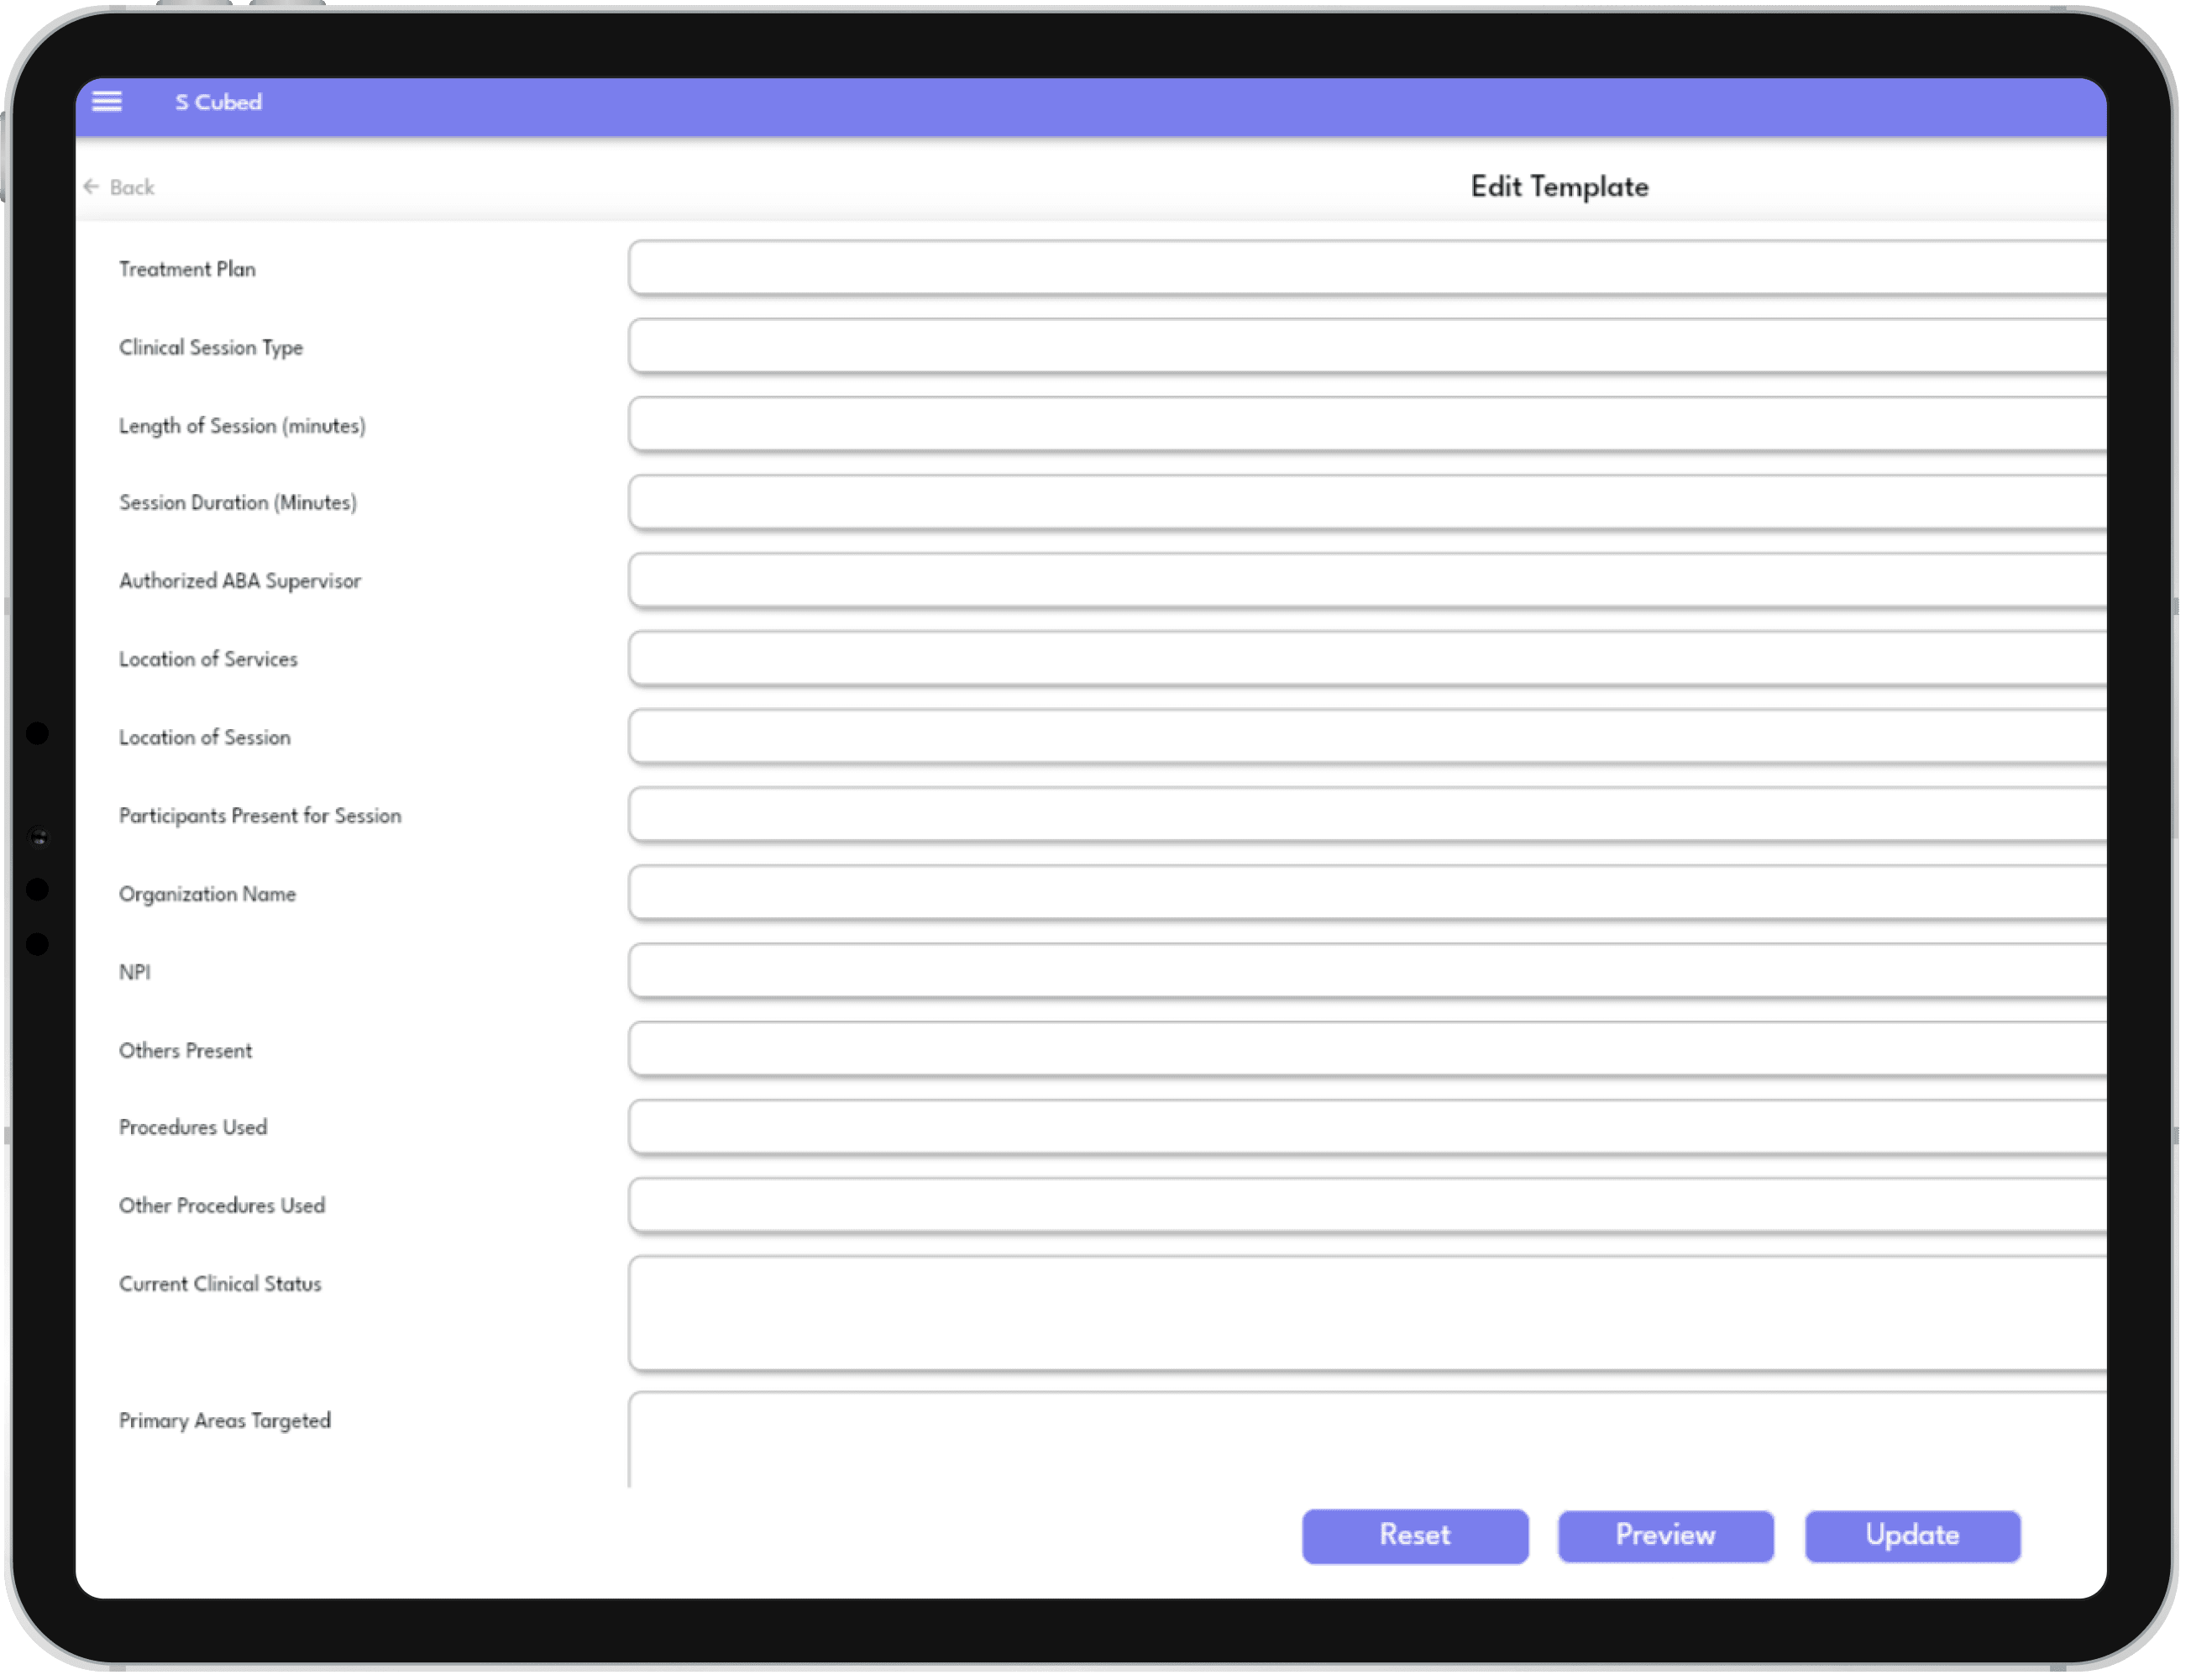Click the Preview button
Screen dimensions: 2191x1680
(1665, 1535)
